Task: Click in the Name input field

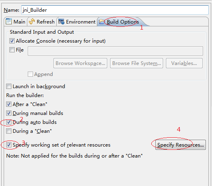Action: pos(115,10)
